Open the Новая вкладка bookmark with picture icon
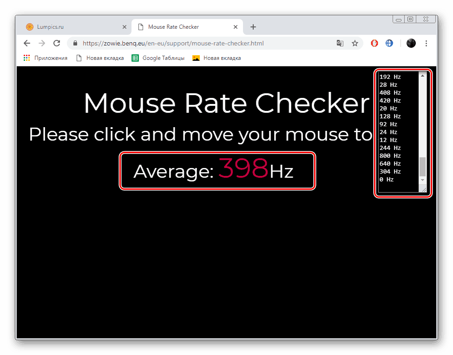The image size is (453, 355). click(217, 58)
